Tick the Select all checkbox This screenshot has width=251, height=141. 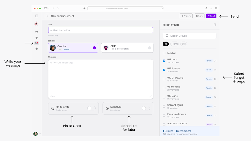tap(164, 53)
